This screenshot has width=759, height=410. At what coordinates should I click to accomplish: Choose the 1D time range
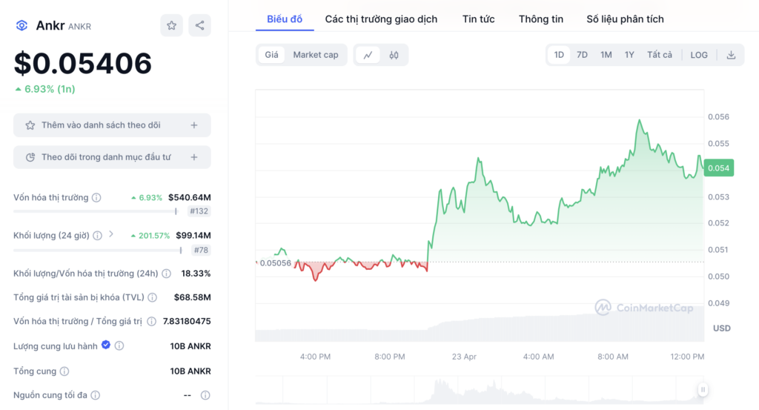559,55
